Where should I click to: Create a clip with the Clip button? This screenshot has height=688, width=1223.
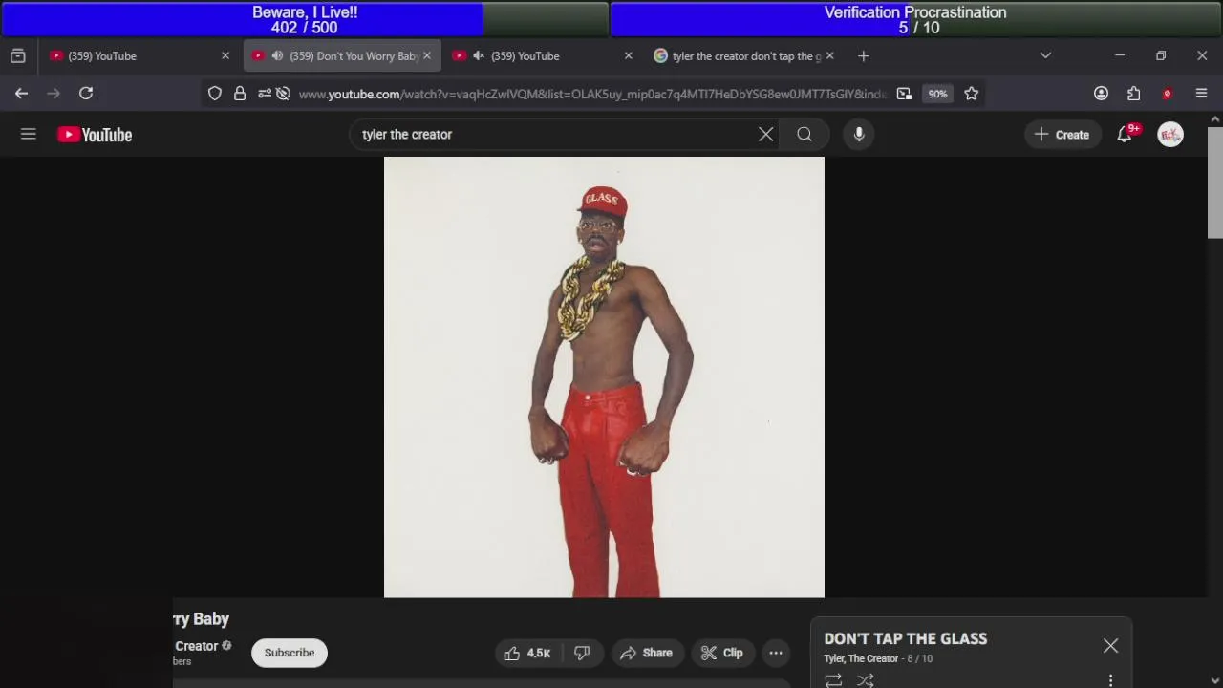[x=721, y=653]
